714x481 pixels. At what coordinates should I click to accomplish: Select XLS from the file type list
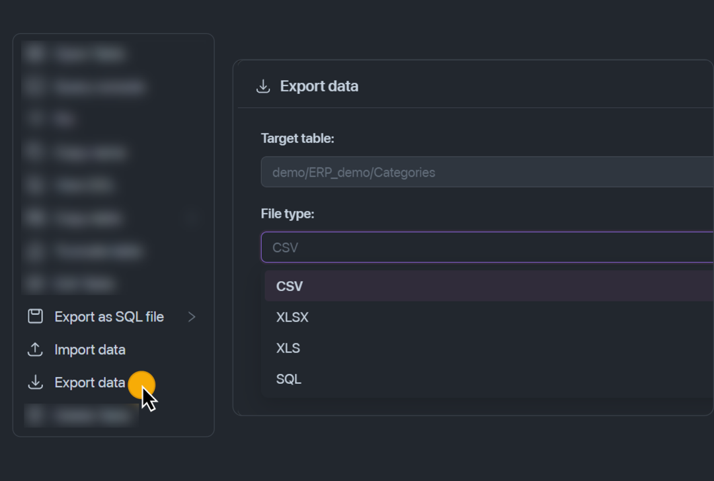288,349
